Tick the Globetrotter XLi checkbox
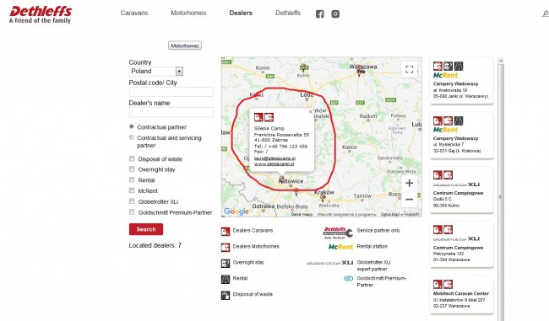The height and width of the screenshot is (321, 549). pos(132,201)
